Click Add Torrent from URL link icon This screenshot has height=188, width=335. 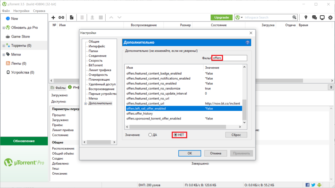click(x=61, y=18)
